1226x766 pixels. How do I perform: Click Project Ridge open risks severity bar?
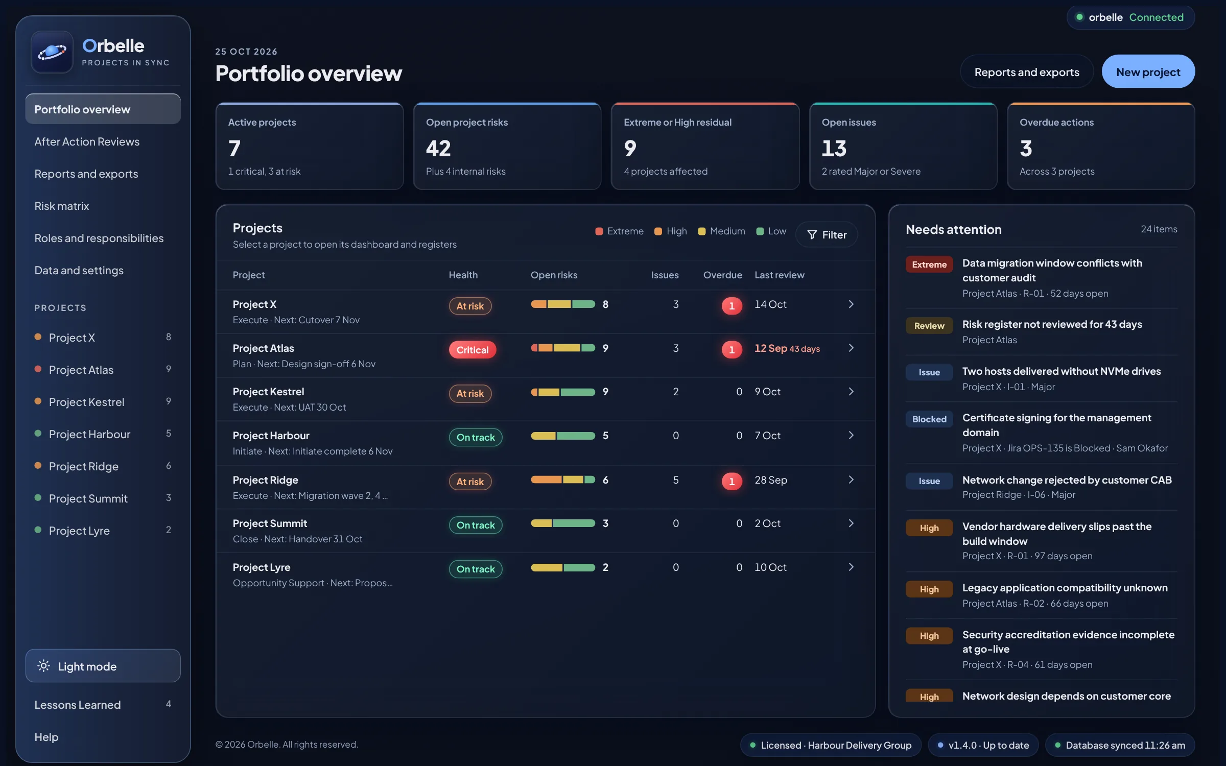pos(563,480)
